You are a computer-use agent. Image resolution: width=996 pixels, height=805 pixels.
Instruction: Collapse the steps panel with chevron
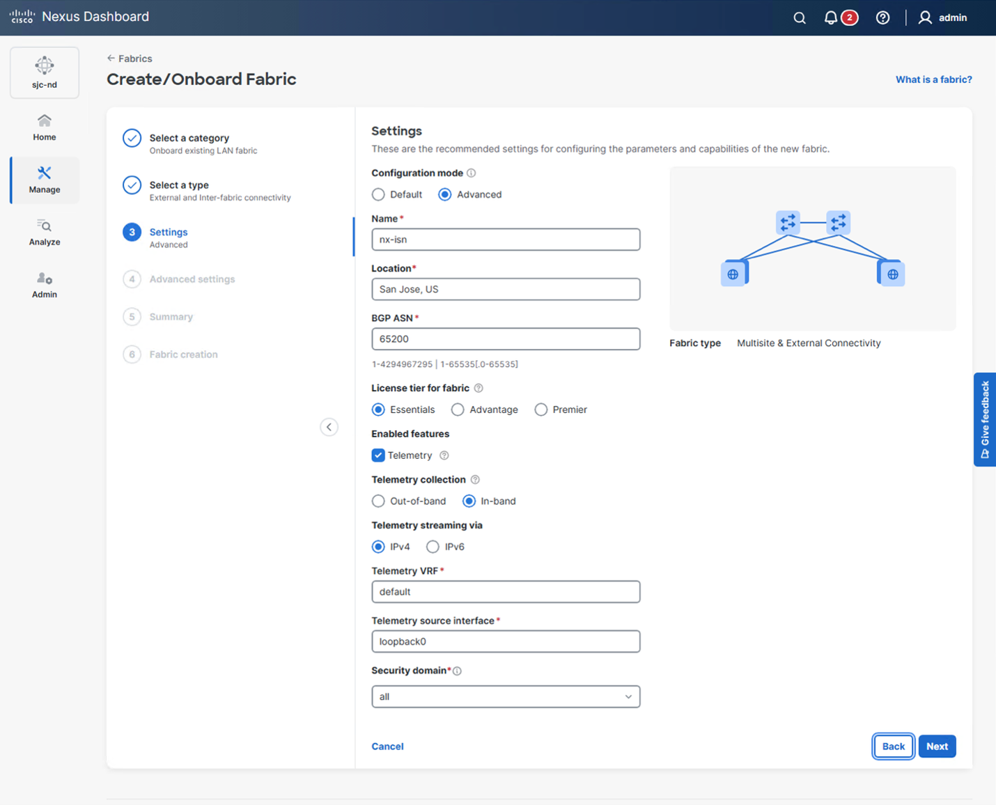pyautogui.click(x=329, y=427)
